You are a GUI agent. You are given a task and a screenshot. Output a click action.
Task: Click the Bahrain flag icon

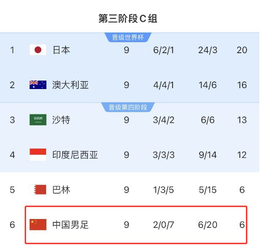pyautogui.click(x=38, y=190)
